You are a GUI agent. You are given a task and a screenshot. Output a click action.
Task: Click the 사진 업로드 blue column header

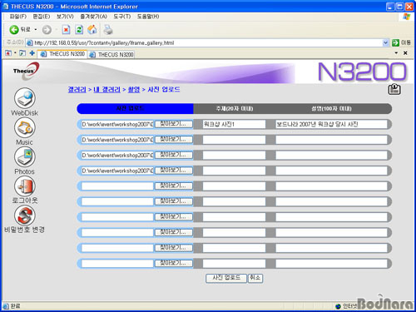coord(135,108)
